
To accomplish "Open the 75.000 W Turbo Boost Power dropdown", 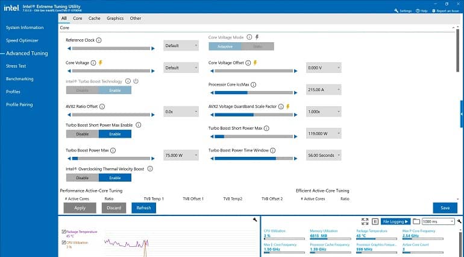I will click(x=181, y=155).
